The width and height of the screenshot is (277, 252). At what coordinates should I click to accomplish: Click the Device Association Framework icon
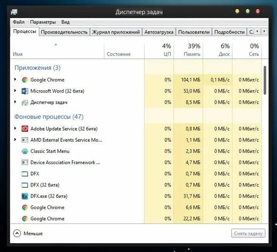click(x=25, y=163)
